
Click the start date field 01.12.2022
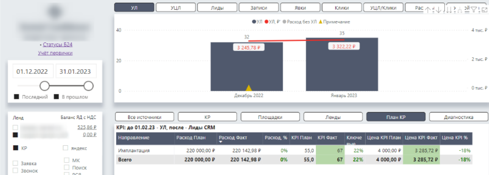click(x=33, y=72)
